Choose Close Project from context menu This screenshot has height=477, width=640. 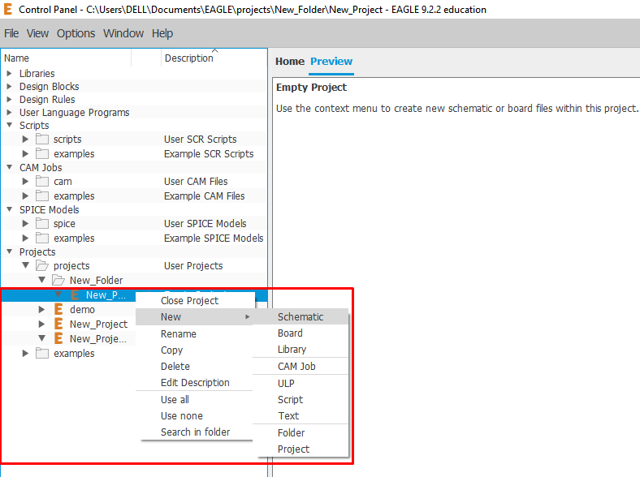coord(196,300)
